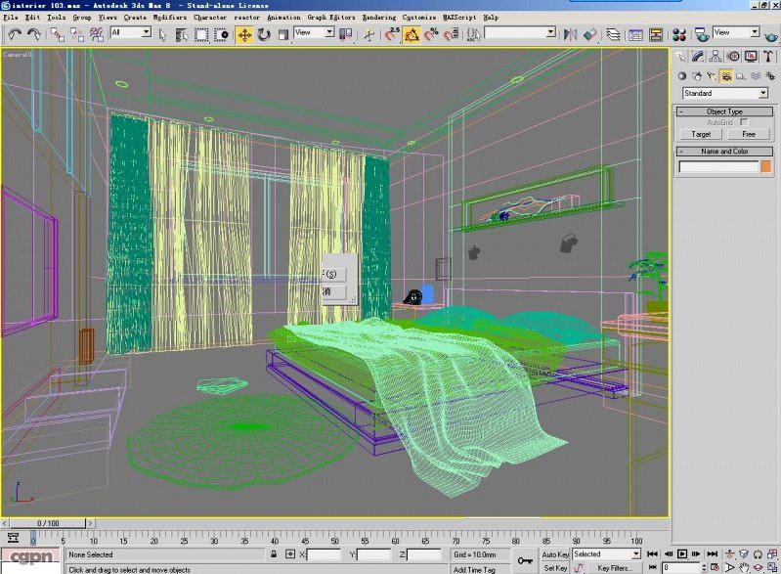Screen dimensions: 781x574
Task: Toggle Window/Crossing selection mode
Action: pyautogui.click(x=221, y=34)
